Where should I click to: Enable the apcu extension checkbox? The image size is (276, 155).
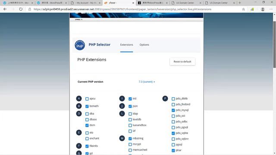[x=87, y=99]
